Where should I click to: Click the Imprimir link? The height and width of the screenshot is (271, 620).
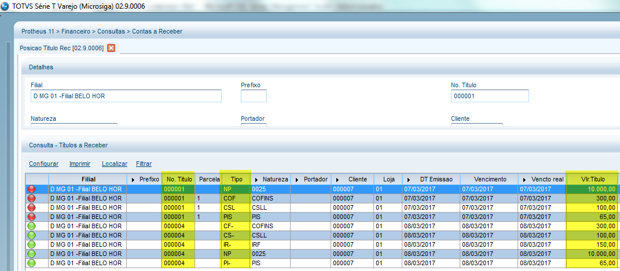pyautogui.click(x=80, y=164)
